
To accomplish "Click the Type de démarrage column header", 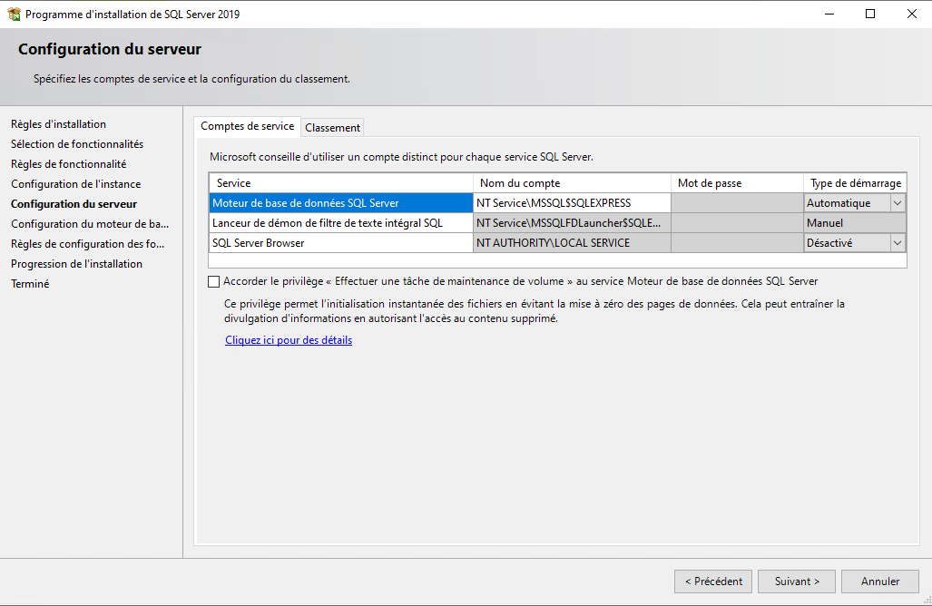I will pos(855,183).
